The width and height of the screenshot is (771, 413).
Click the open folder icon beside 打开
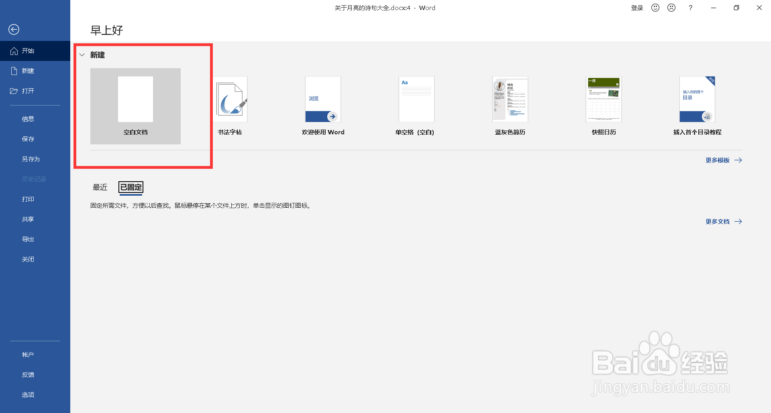click(14, 91)
